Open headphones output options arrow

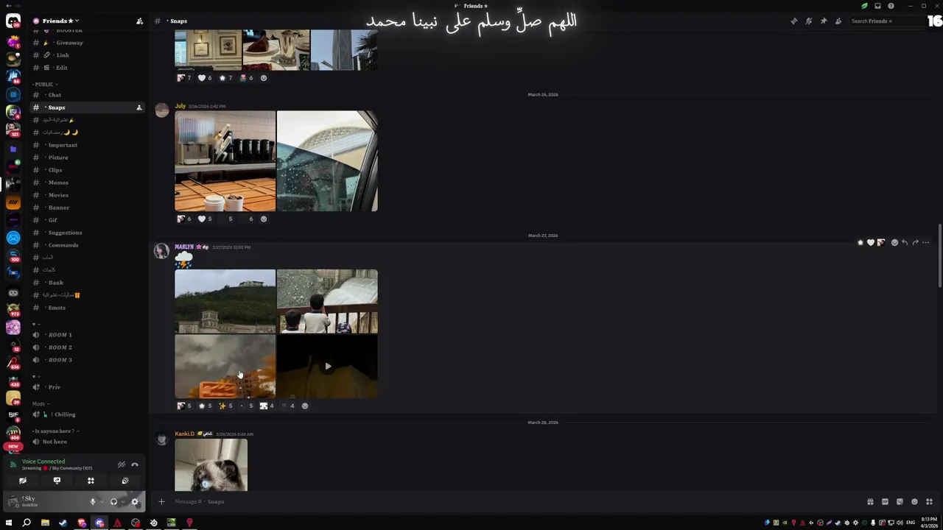122,502
